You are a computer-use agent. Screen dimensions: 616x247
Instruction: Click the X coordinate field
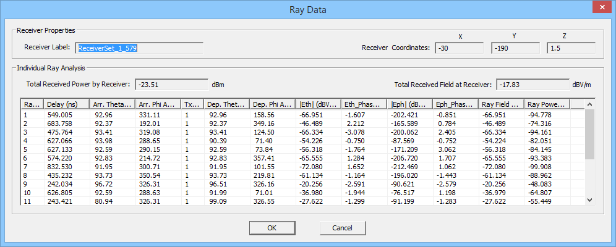click(459, 48)
